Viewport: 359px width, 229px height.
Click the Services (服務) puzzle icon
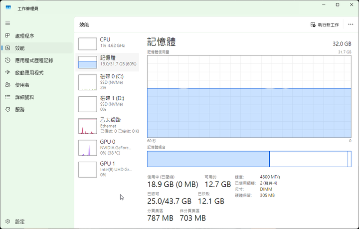(7, 109)
